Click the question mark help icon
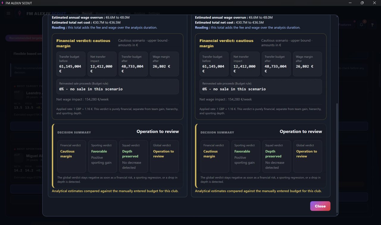Image resolution: width=381 pixels, height=225 pixels. coord(372,25)
